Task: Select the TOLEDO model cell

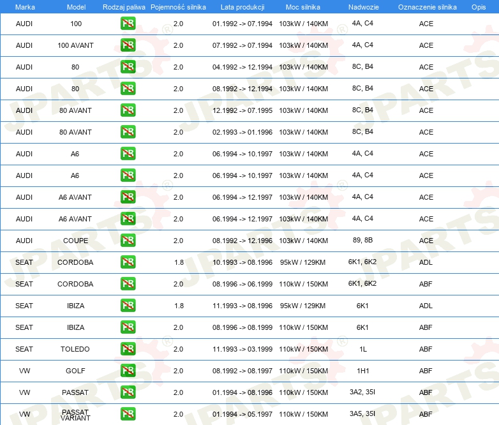Action: pos(75,349)
